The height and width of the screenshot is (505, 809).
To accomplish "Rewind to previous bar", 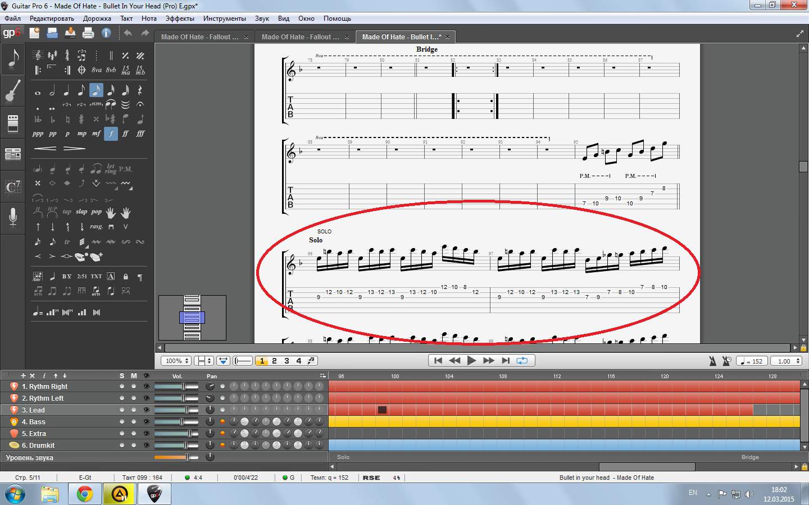I will [x=455, y=361].
